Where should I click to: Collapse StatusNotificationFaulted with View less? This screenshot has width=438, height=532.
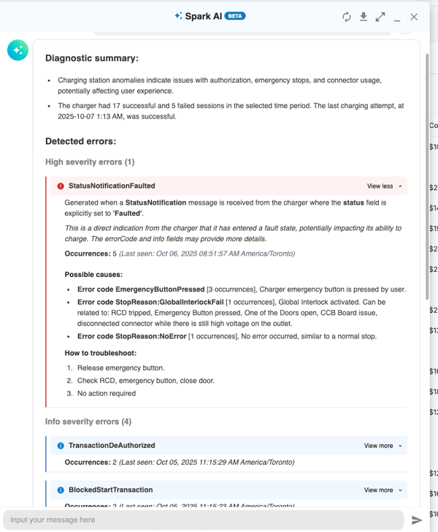pos(384,186)
